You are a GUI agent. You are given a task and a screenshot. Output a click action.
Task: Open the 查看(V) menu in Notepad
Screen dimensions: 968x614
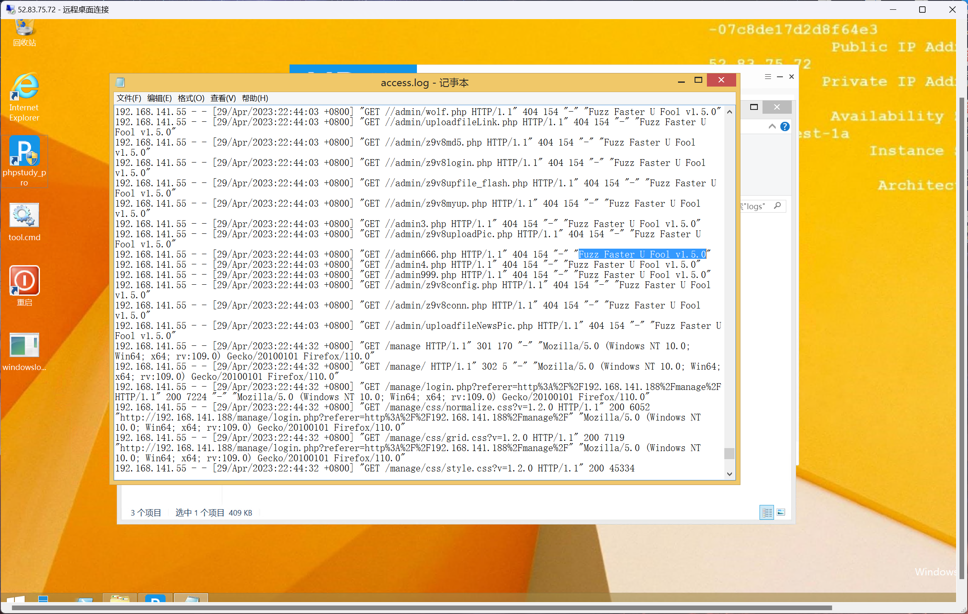(x=223, y=98)
